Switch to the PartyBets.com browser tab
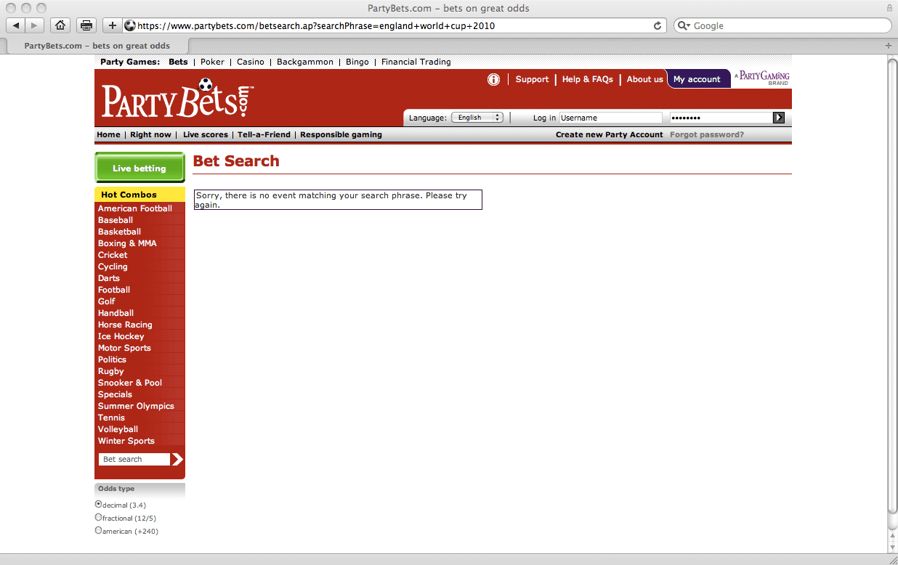 (97, 46)
